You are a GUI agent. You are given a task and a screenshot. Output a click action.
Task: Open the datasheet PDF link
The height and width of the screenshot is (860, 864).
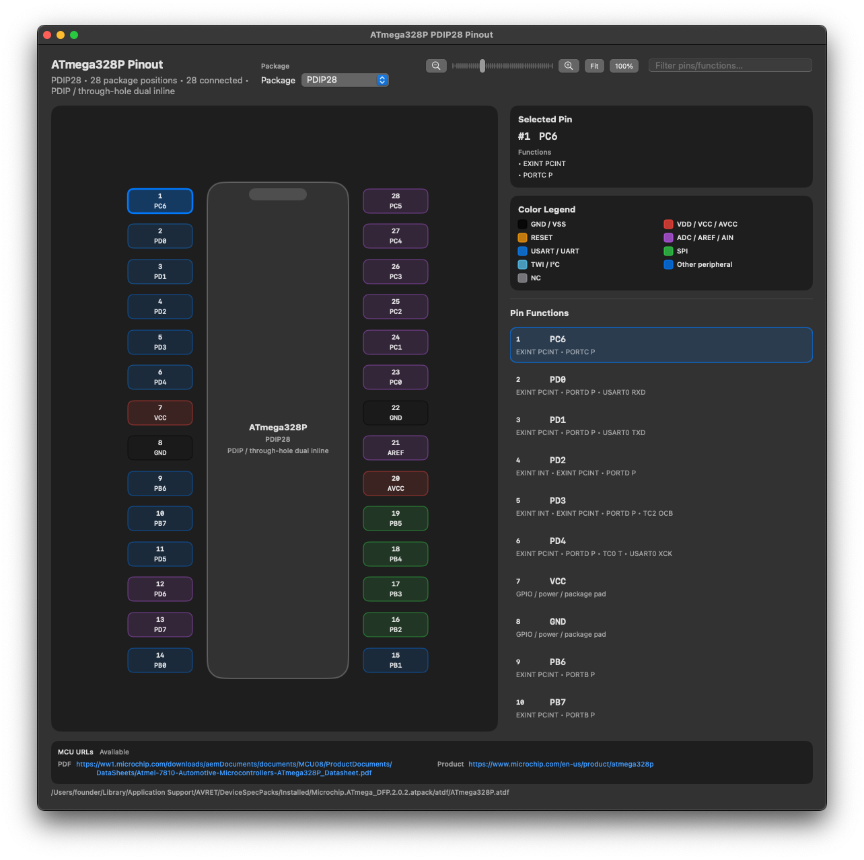(234, 769)
